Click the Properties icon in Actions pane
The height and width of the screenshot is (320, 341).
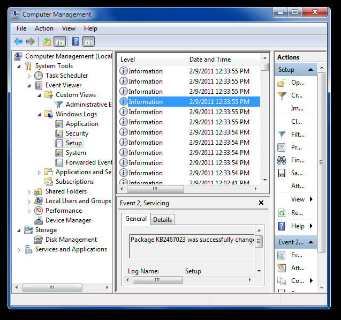point(282,147)
